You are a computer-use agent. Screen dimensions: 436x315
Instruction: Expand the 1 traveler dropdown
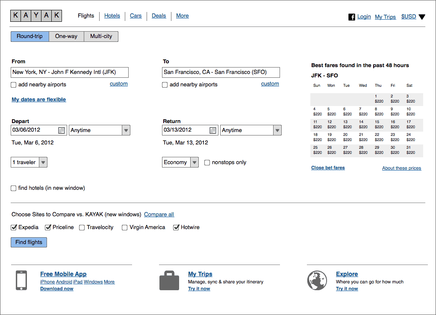coord(29,162)
